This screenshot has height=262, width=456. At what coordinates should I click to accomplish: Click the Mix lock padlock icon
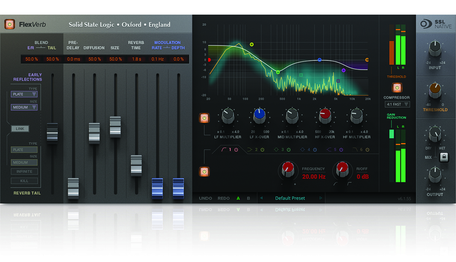pos(444,157)
